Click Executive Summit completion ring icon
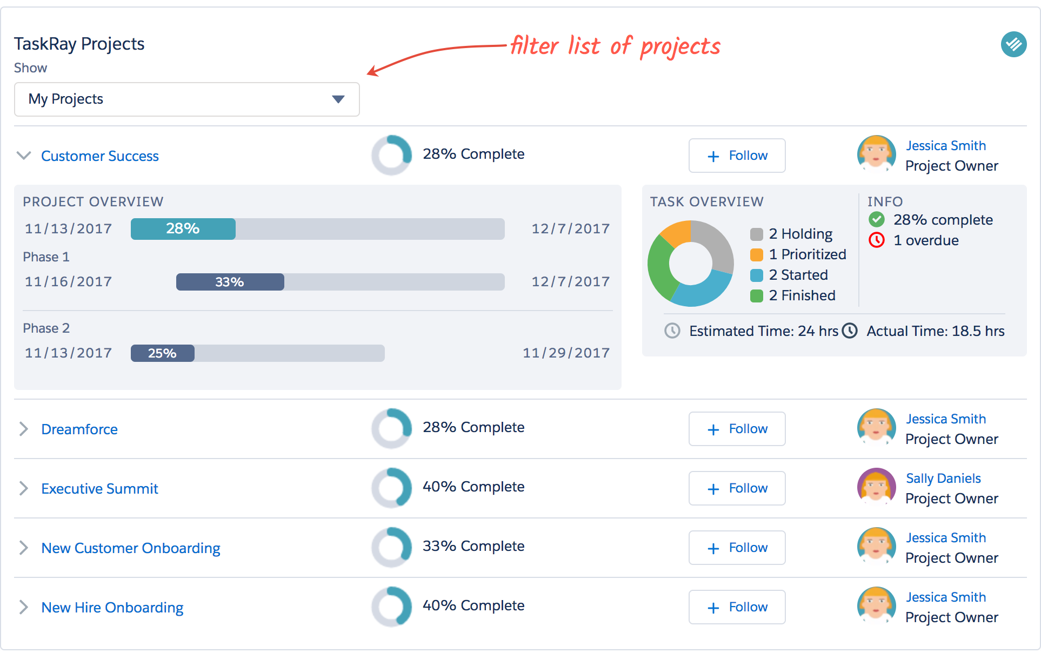 pos(392,488)
